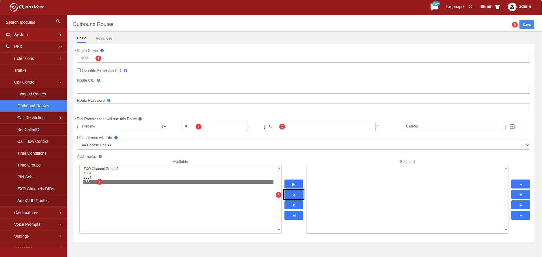Remove selected trunk from Selected list
This screenshot has height=257, width=542.
coord(294,205)
